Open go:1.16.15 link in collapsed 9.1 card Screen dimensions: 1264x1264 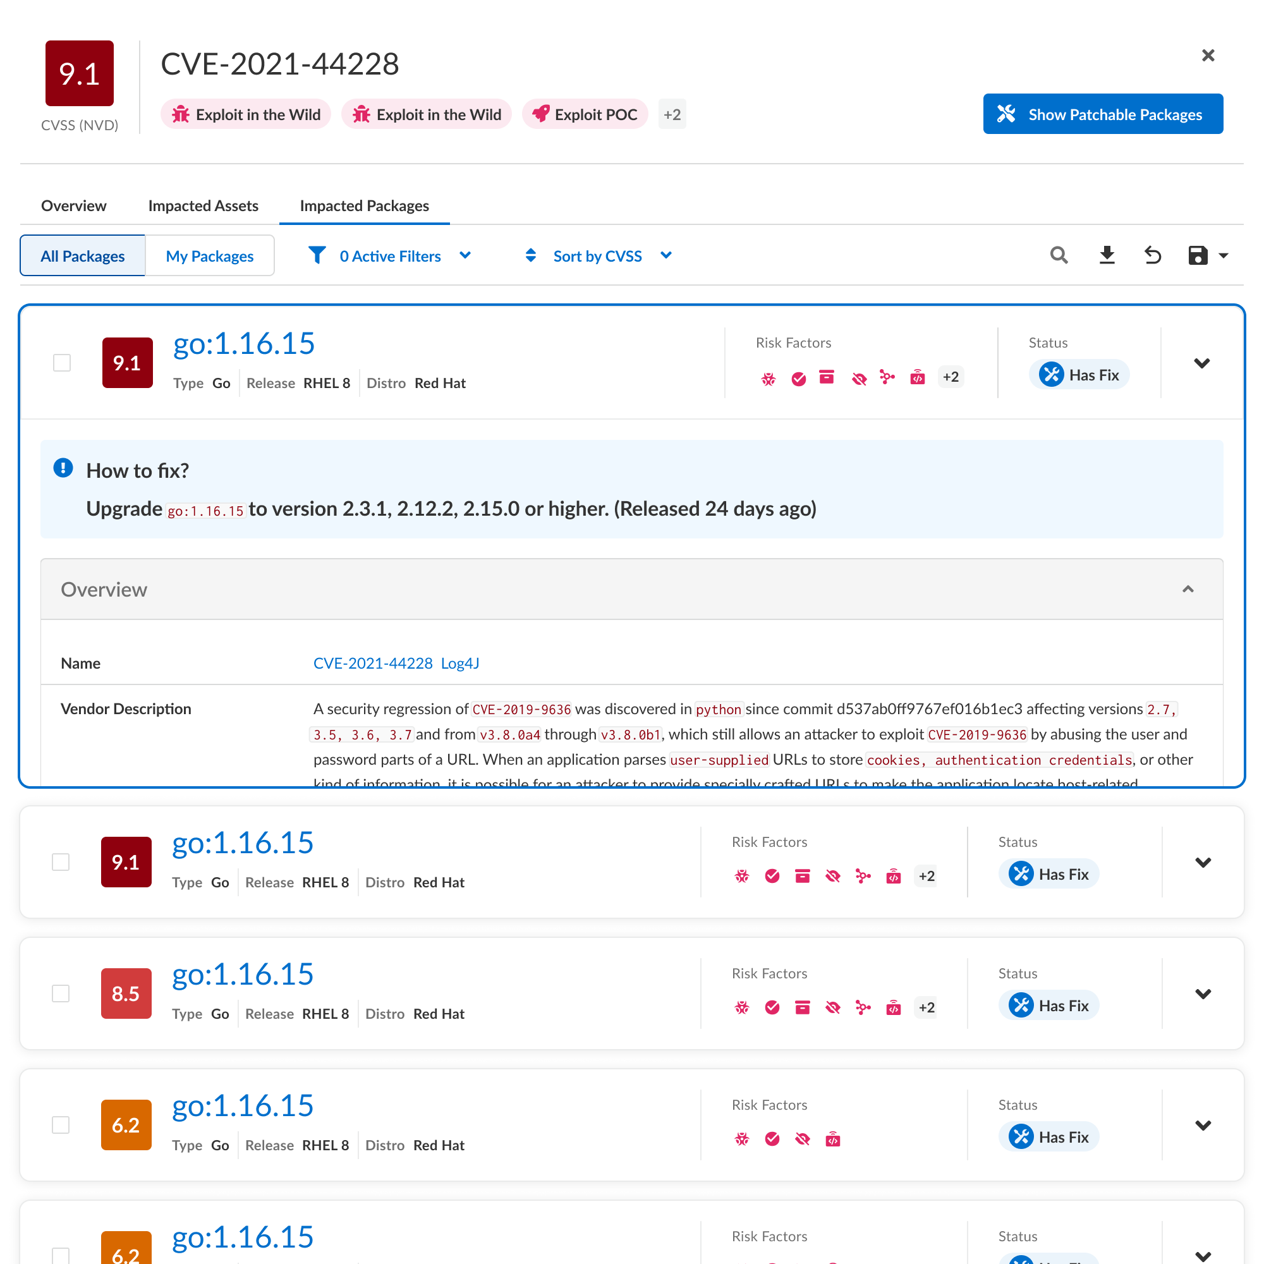242,842
